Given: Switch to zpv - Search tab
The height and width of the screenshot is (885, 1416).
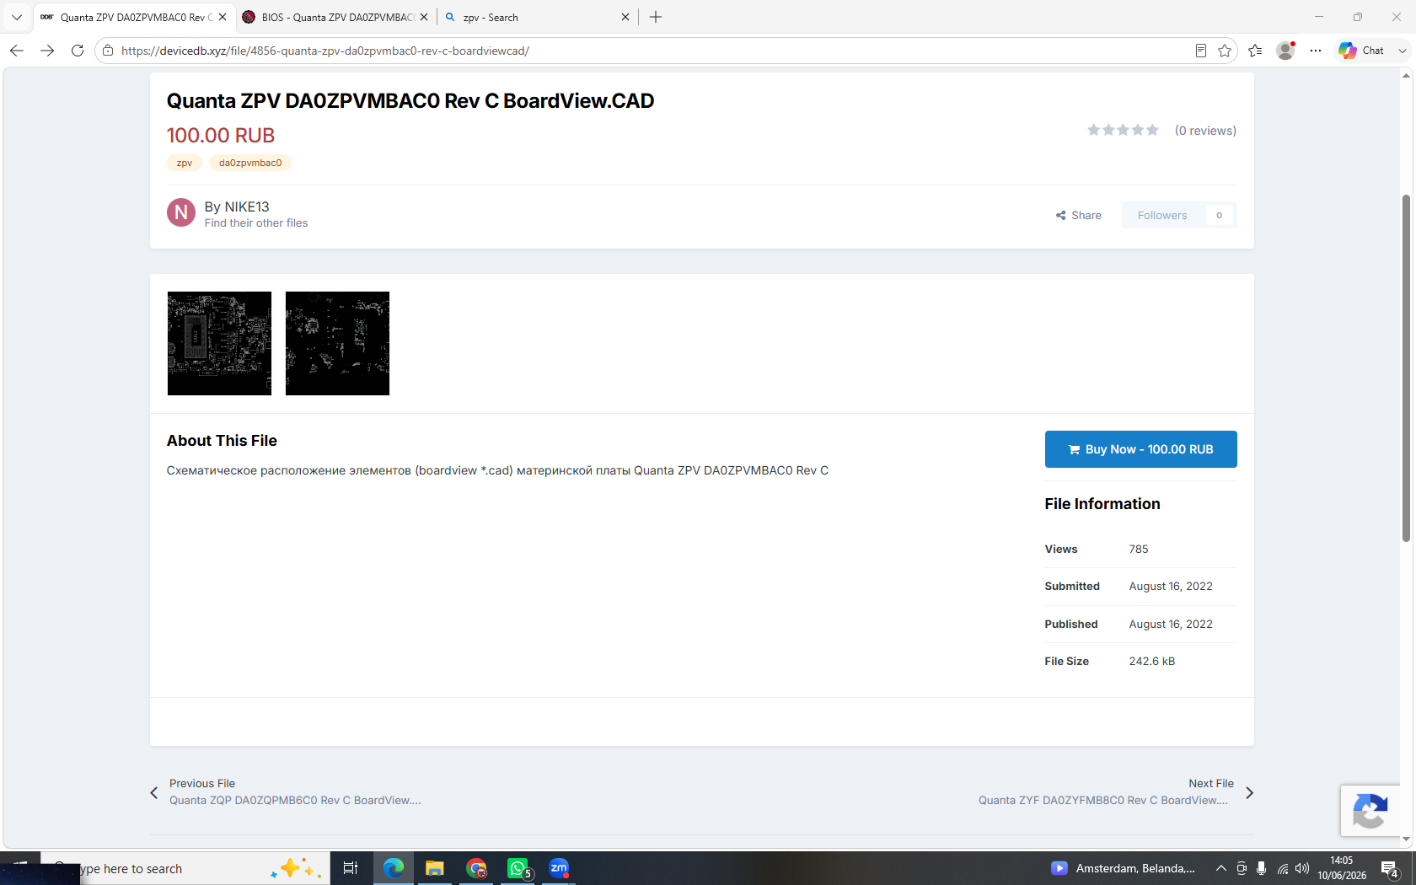Looking at the screenshot, I should 538,17.
